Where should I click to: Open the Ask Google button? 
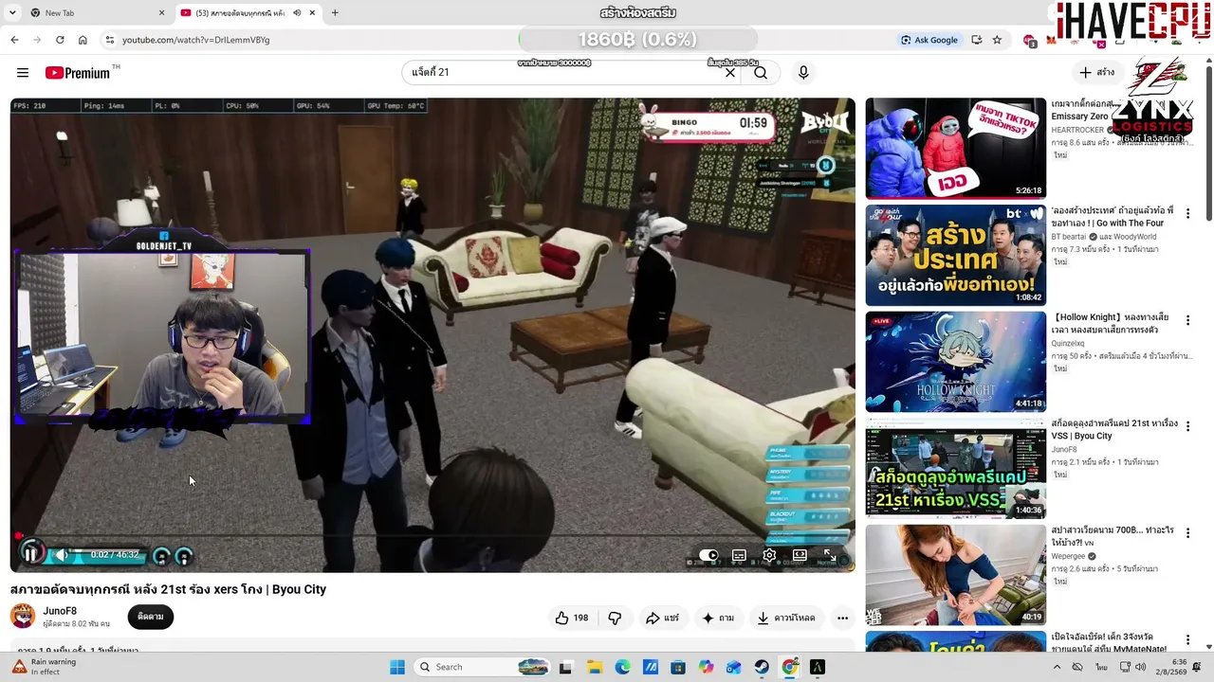point(929,40)
